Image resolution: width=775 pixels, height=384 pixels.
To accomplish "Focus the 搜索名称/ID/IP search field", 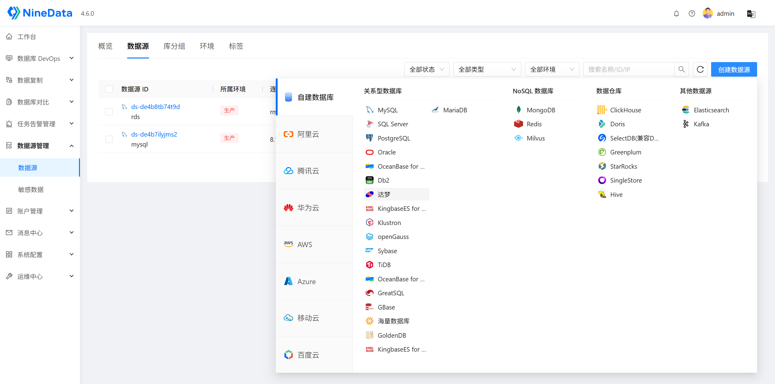I will pos(629,69).
